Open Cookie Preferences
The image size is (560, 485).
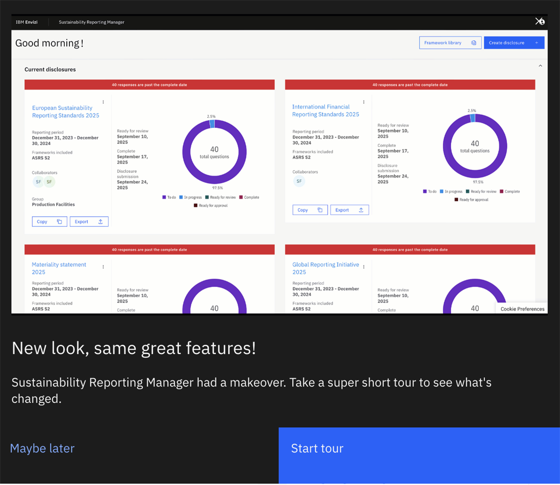point(522,309)
